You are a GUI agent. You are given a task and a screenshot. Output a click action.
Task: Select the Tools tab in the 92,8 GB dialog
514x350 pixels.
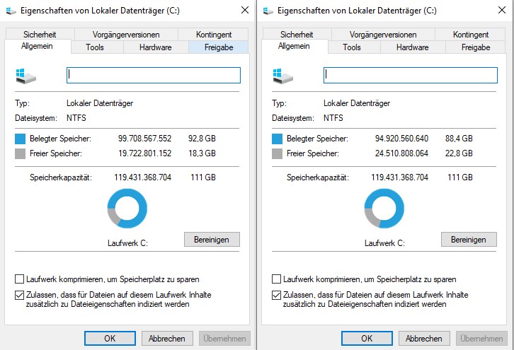pos(95,47)
